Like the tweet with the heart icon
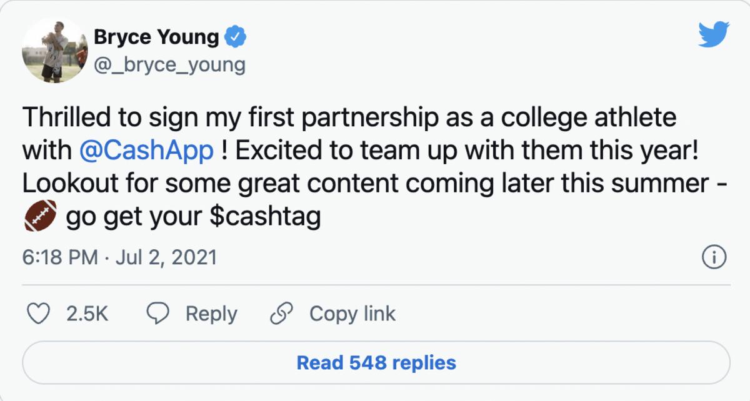Image resolution: width=750 pixels, height=401 pixels. pyautogui.click(x=40, y=314)
